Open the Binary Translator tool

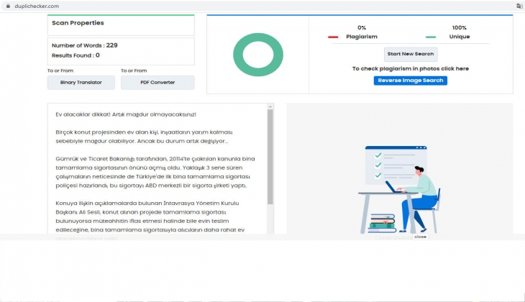coord(81,83)
